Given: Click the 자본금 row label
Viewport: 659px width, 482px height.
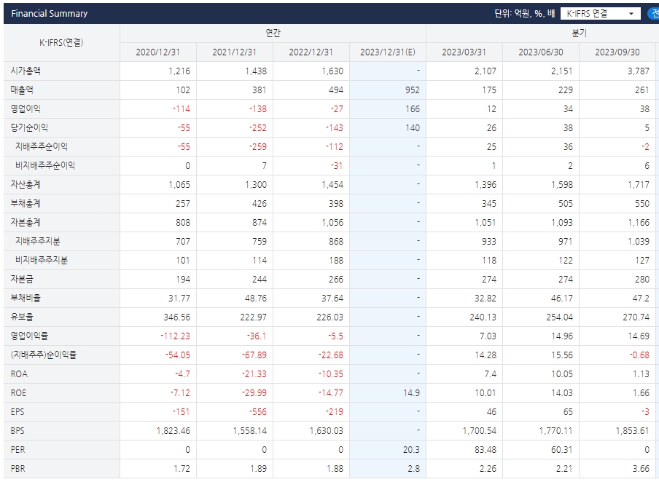Looking at the screenshot, I should pos(22,279).
